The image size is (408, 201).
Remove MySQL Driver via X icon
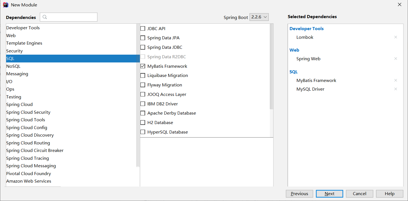click(x=395, y=89)
